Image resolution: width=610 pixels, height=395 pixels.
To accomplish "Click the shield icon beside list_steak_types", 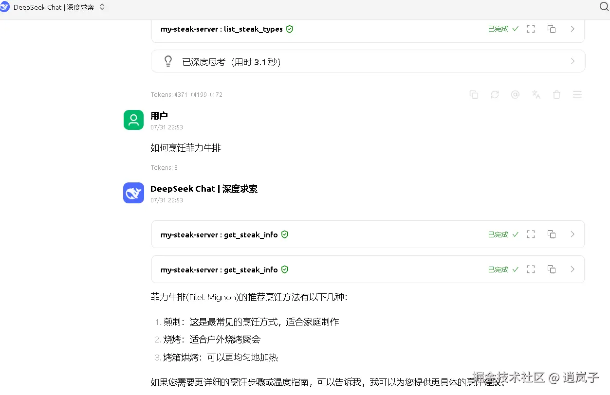I will tap(290, 29).
